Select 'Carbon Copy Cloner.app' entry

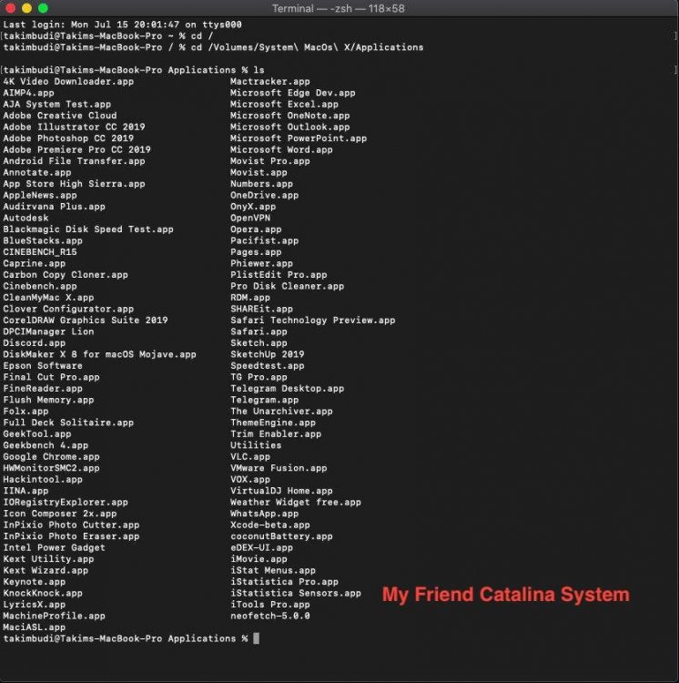coord(66,275)
